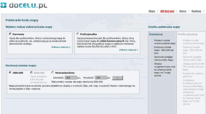Click the docelu.pl arrow logo icon
Screen dimensions: 206x114
pyautogui.click(x=3, y=5)
